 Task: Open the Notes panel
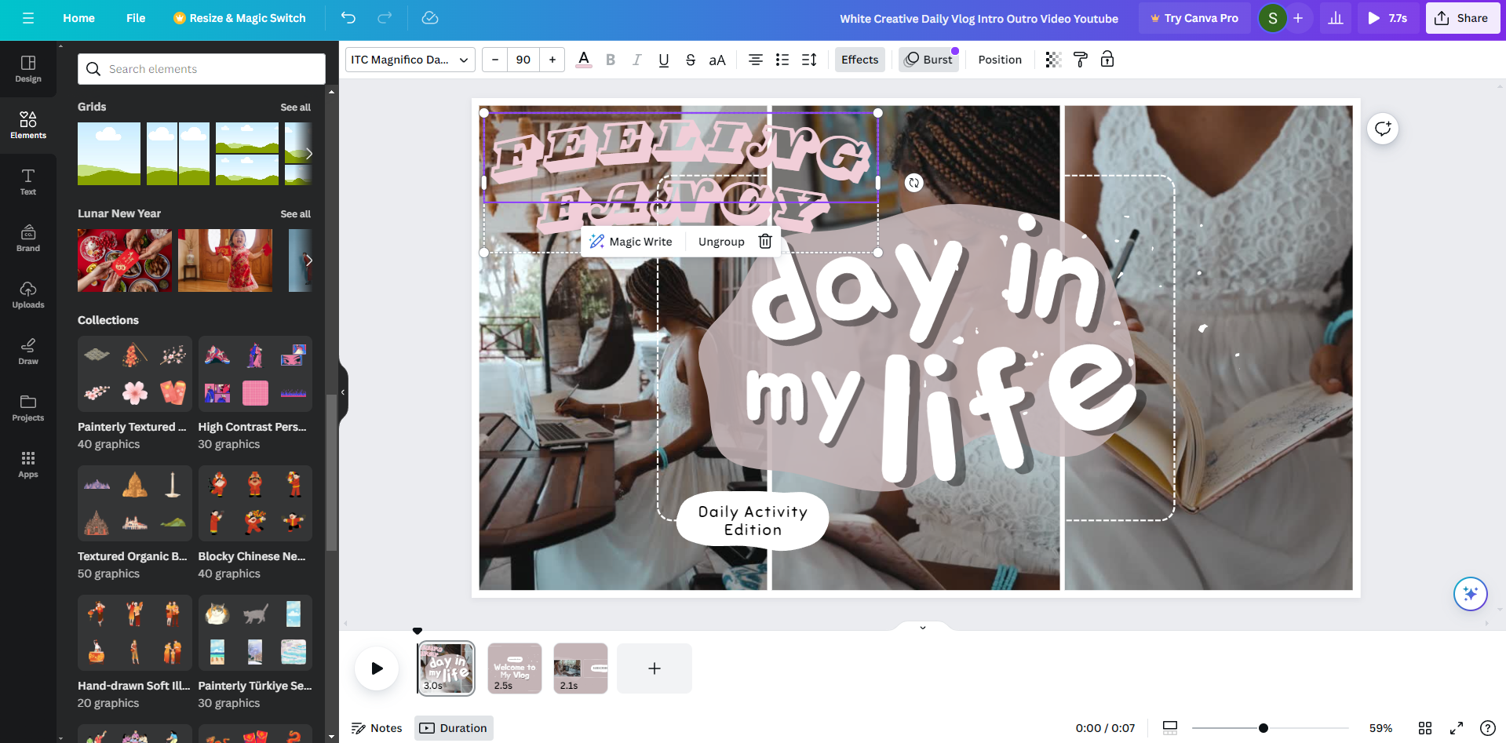[x=377, y=728]
